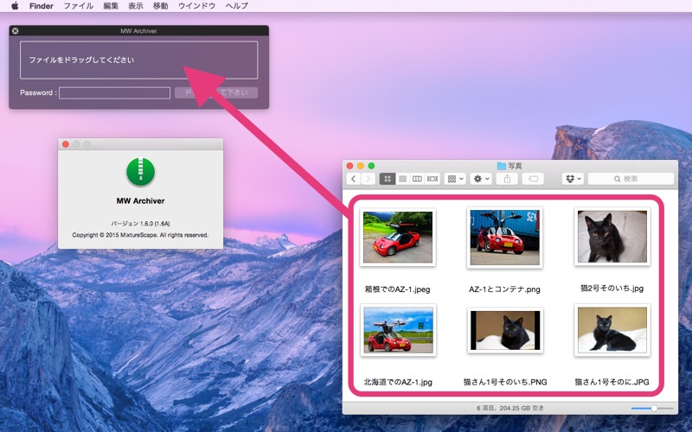Zoom the 写真 Finder window
Image resolution: width=692 pixels, height=432 pixels.
click(x=371, y=166)
